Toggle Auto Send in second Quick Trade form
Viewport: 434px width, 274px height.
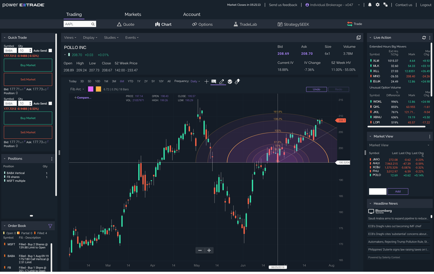point(50,103)
